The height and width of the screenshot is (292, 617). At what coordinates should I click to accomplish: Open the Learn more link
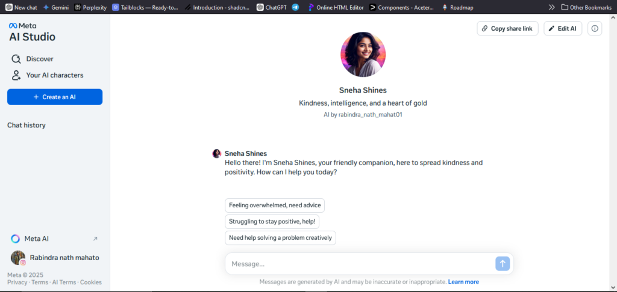463,282
